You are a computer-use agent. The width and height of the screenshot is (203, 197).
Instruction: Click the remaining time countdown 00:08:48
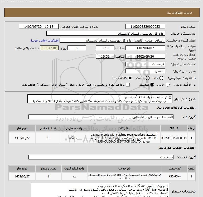[49, 48]
